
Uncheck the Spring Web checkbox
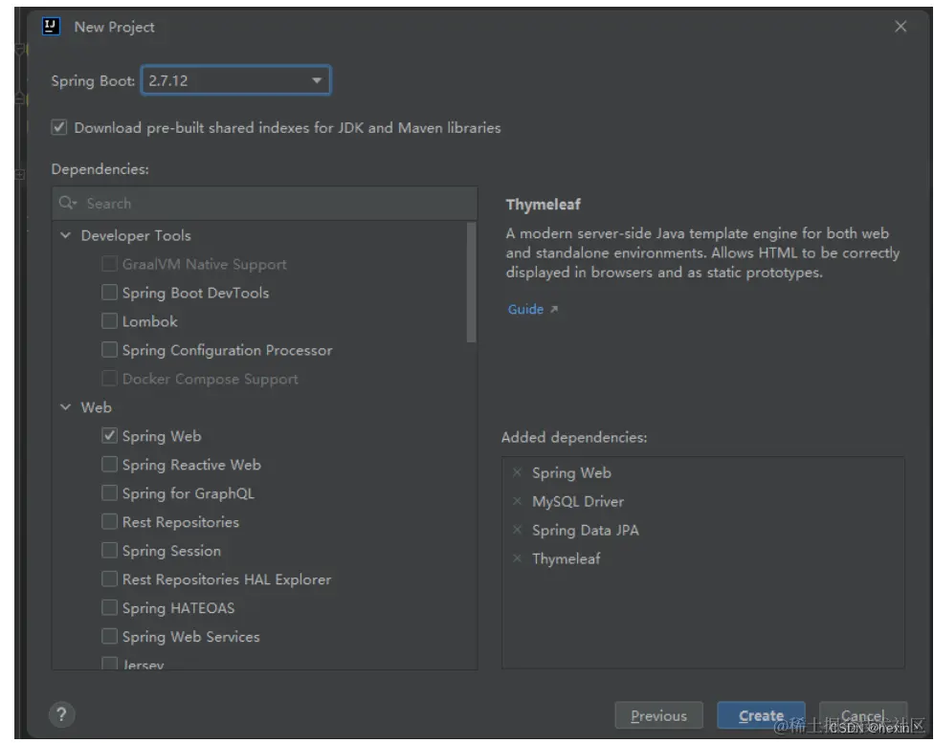[x=109, y=435]
